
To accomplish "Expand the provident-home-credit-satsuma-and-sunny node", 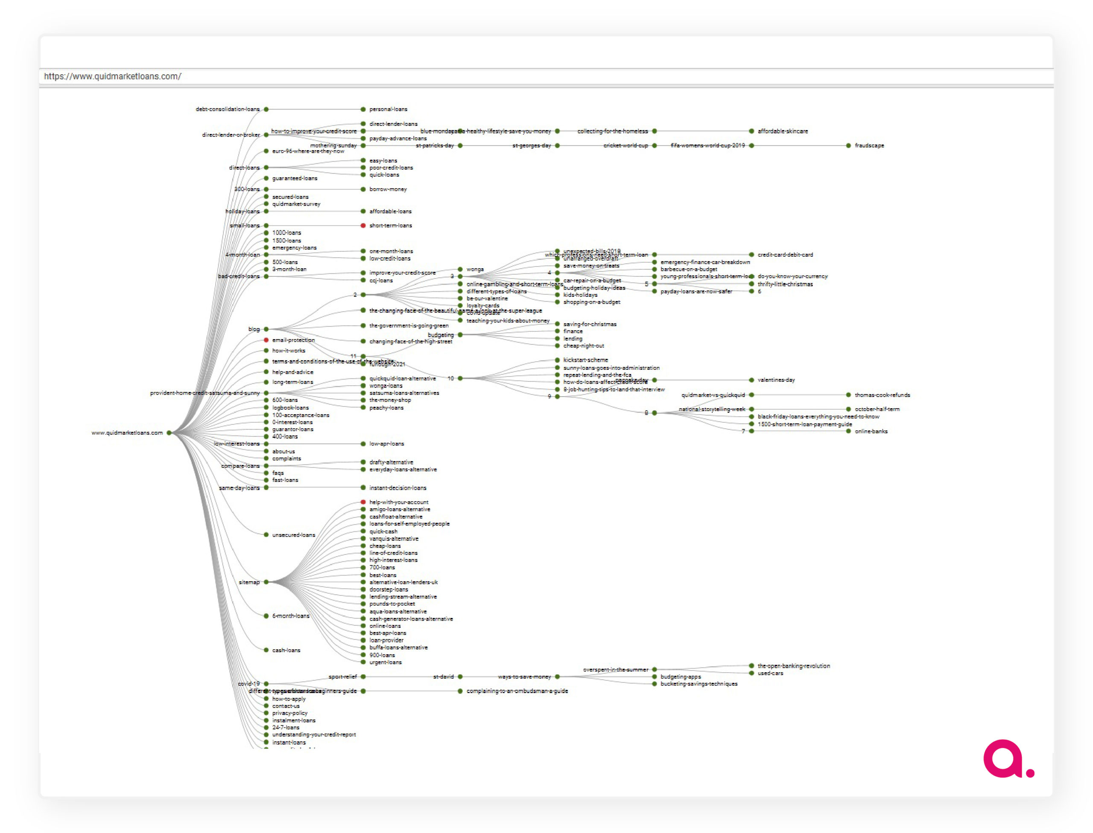I will click(266, 393).
